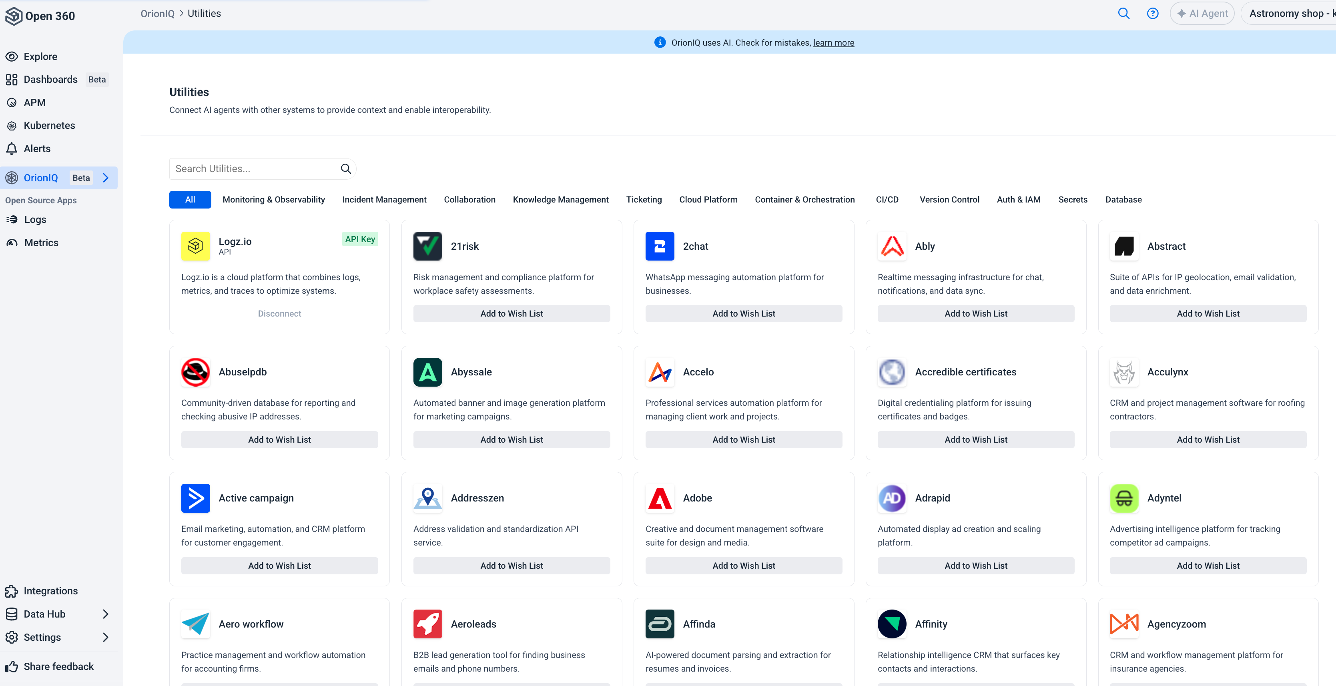Open Metrics from the sidebar
The height and width of the screenshot is (686, 1336).
12,242
